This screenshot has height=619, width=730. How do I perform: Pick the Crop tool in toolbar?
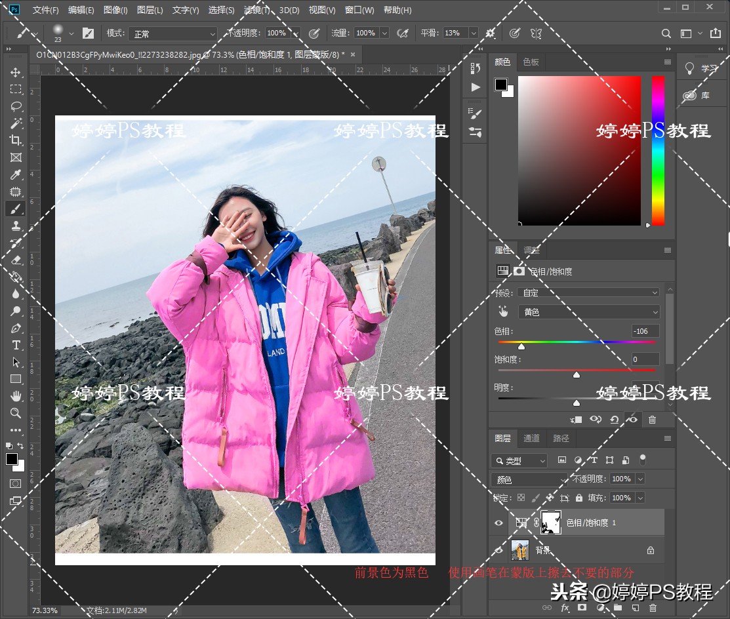coord(16,140)
